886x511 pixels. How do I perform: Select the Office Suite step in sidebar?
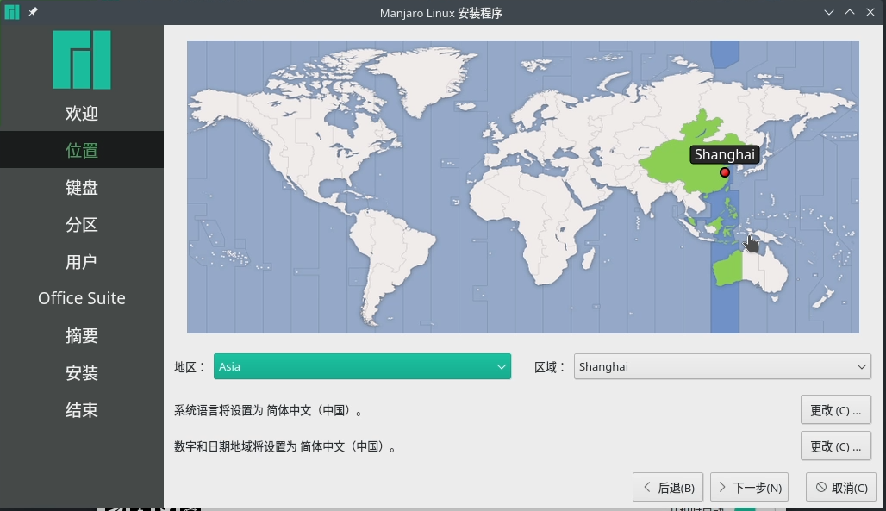click(82, 298)
